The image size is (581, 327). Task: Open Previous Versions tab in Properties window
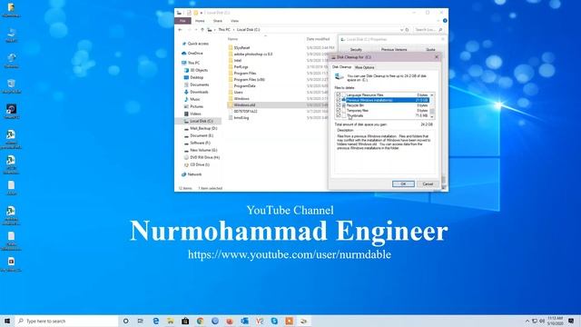[x=394, y=49]
